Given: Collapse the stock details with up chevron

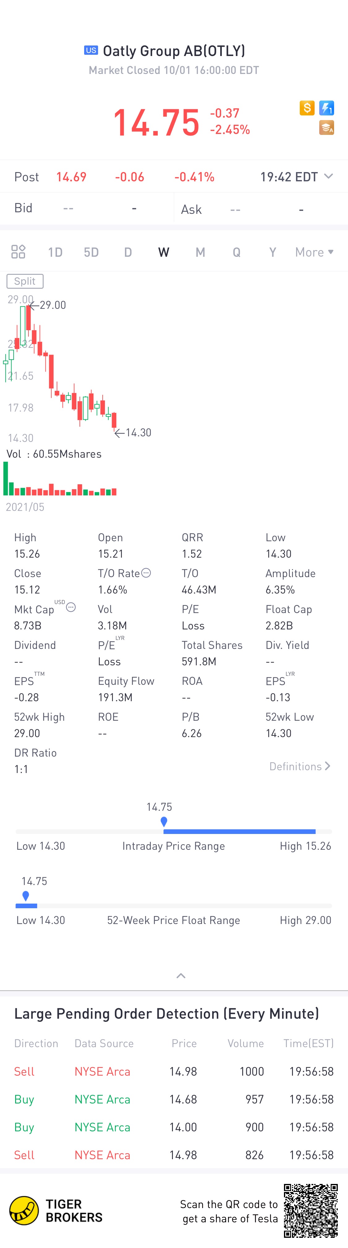Looking at the screenshot, I should pyautogui.click(x=181, y=976).
